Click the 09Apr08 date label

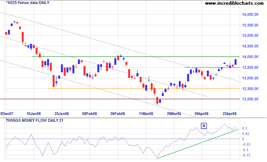[x=201, y=114]
